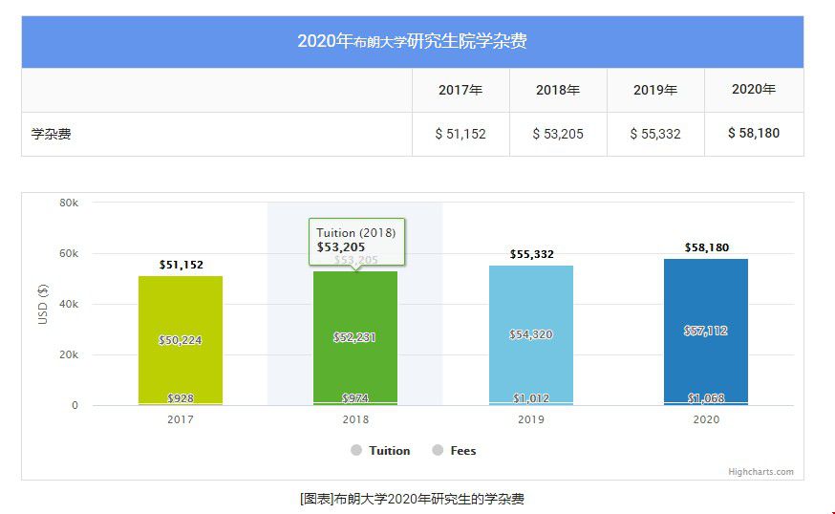
Task: Click the 80k y-axis label
Action: click(x=69, y=203)
